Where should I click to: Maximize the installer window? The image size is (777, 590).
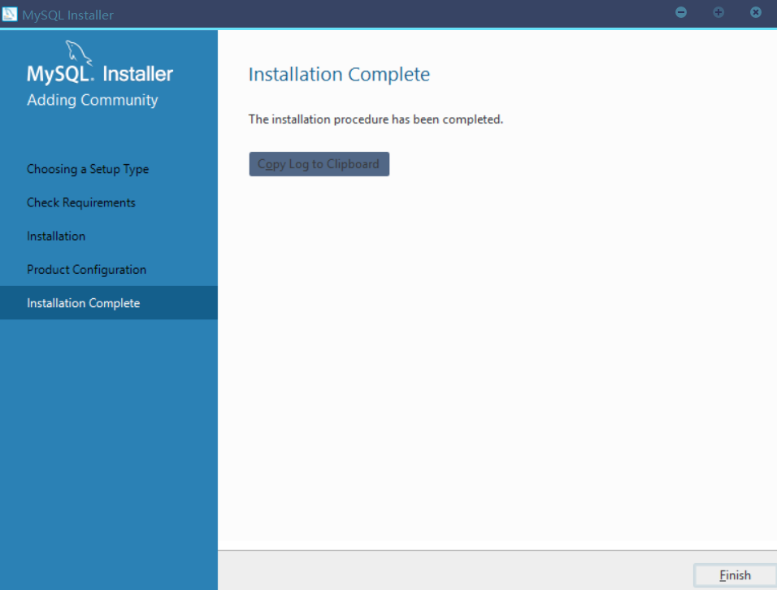(x=718, y=12)
